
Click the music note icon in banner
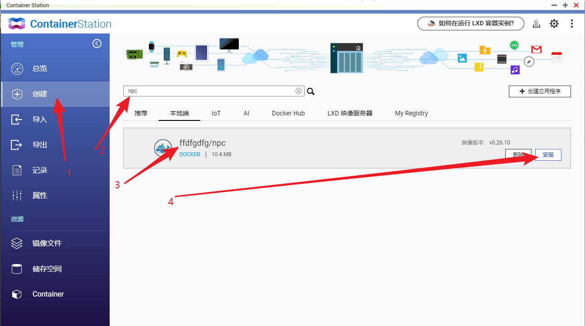pyautogui.click(x=515, y=70)
